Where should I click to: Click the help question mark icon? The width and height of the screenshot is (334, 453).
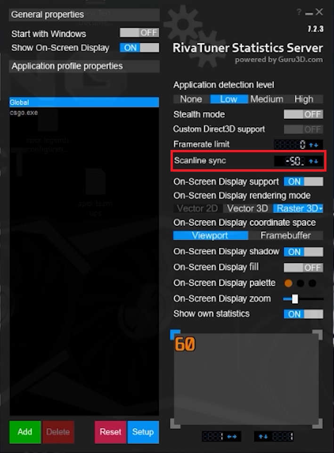(x=299, y=12)
